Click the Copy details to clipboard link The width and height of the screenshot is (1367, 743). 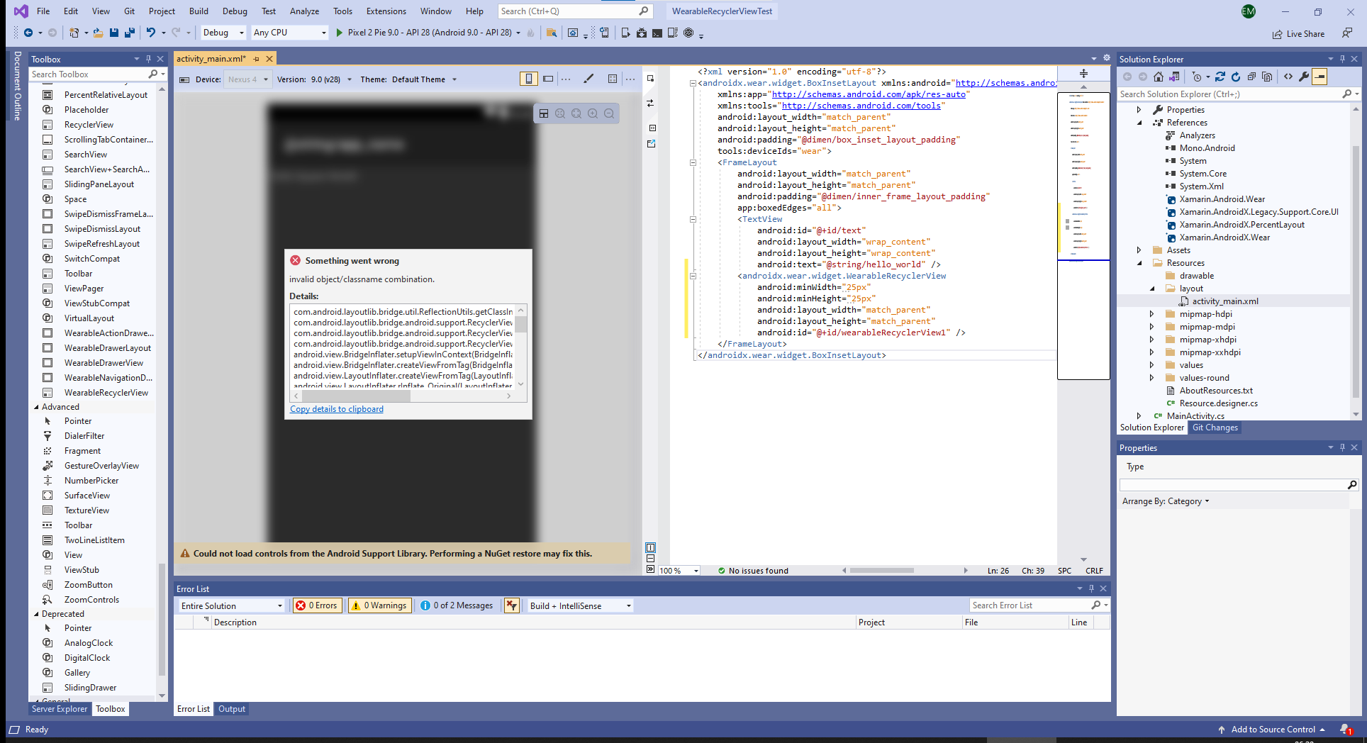(x=336, y=409)
